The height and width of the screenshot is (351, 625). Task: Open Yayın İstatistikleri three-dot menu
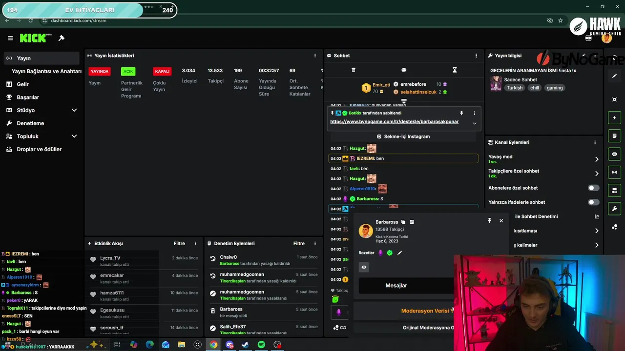point(315,56)
